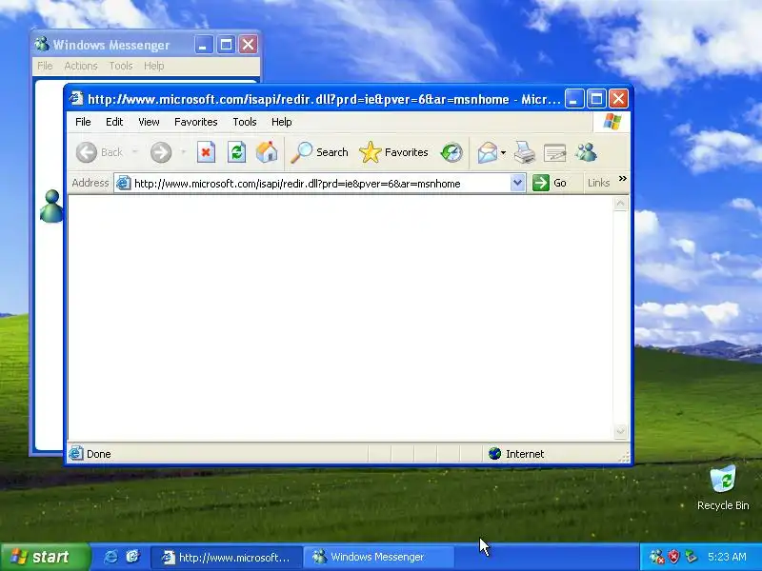Open the Start menu
762x571 pixels.
pos(45,557)
